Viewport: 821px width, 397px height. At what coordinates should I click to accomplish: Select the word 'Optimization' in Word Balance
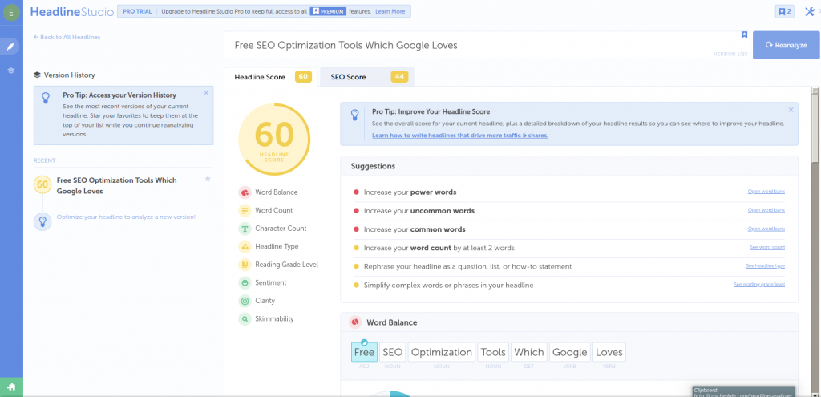(x=442, y=352)
